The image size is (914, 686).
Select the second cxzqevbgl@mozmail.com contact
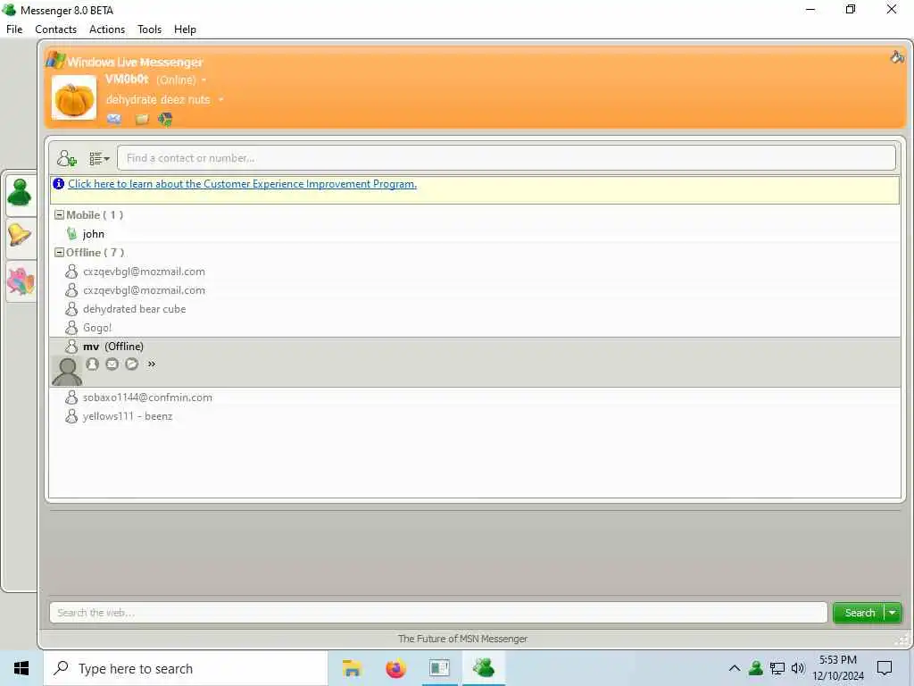pyautogui.click(x=144, y=290)
